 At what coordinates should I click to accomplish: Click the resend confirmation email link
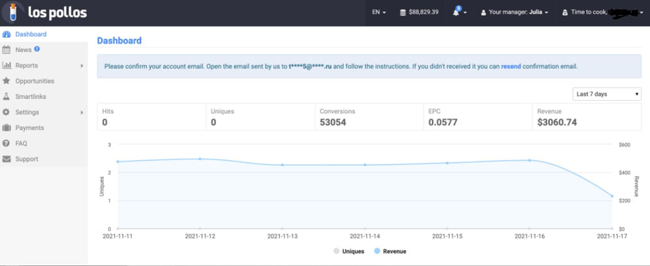511,66
